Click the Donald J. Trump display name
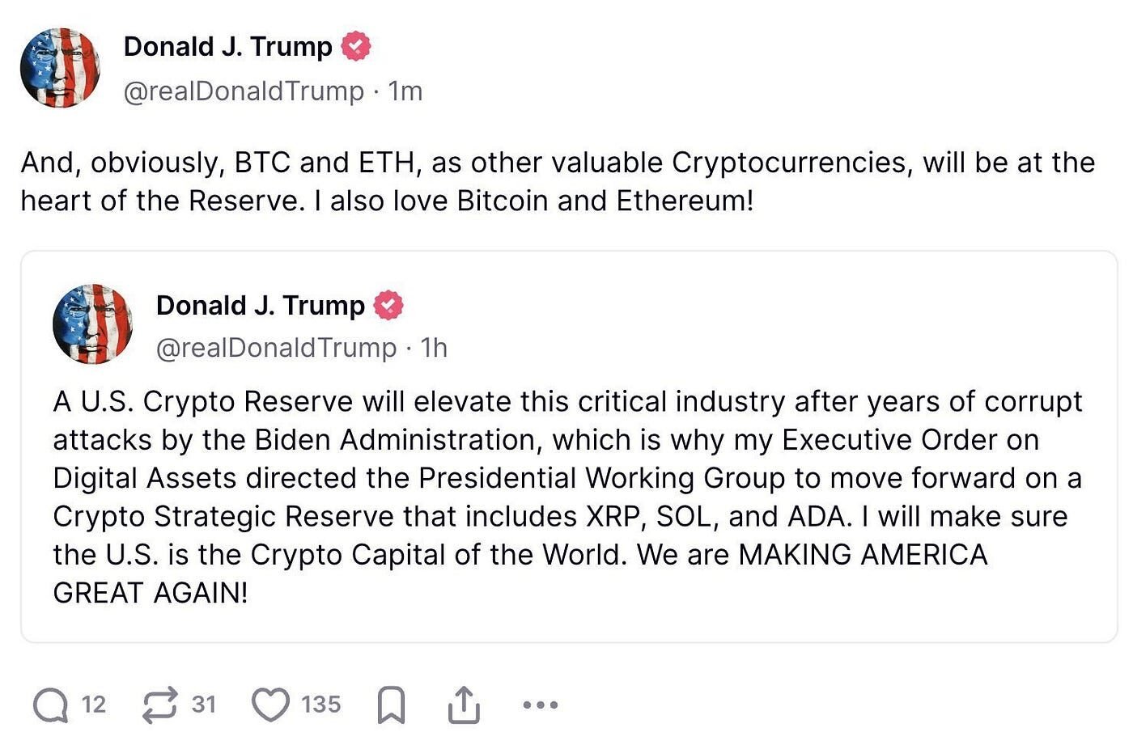This screenshot has height=749, width=1133. (227, 46)
